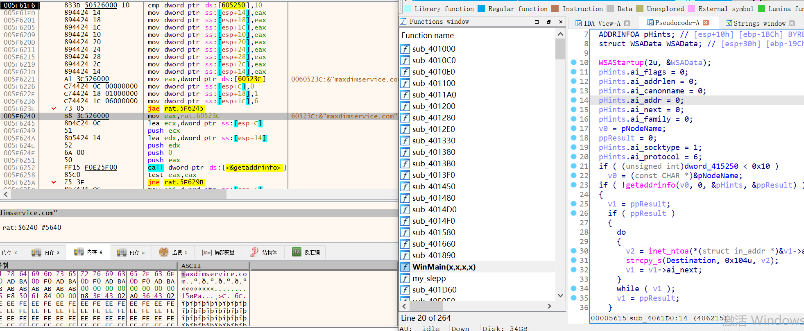This screenshot has width=804, height=331.
Task: Click the truck icon on 内存 4 tab
Action: [x=79, y=252]
